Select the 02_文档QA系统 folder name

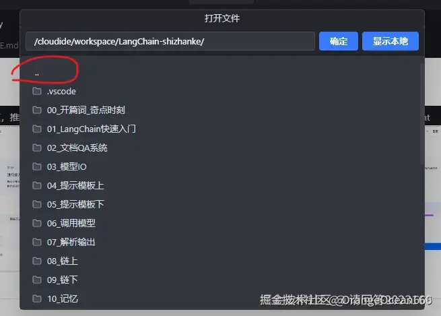coord(77,148)
